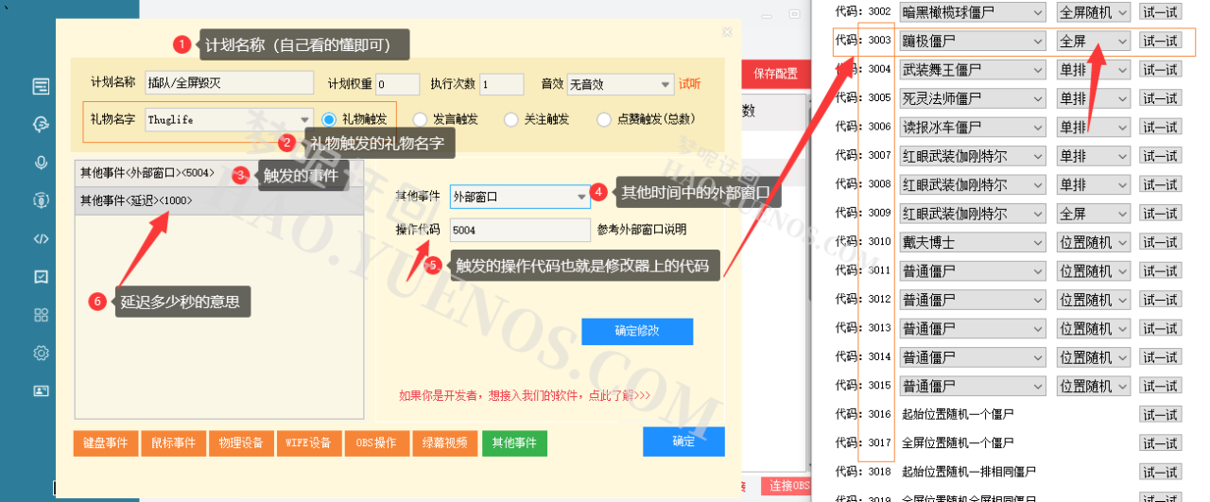Click the red 连接OBS button
Screen dimensions: 1210x502
(786, 486)
